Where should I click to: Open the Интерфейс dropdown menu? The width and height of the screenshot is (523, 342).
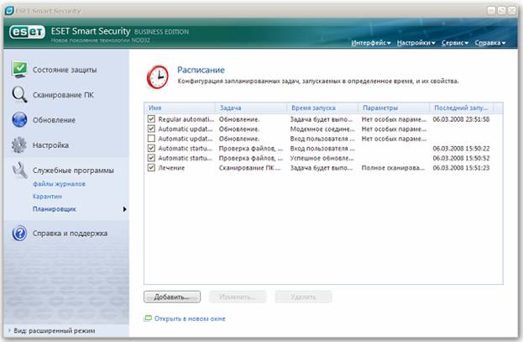coord(372,42)
